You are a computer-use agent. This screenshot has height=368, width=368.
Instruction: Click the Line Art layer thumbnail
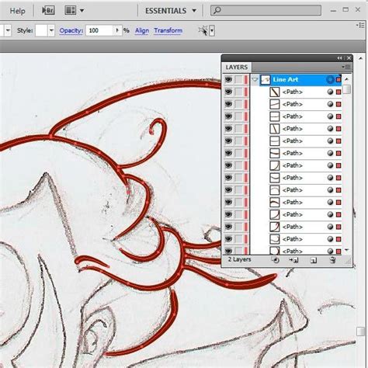pos(266,79)
